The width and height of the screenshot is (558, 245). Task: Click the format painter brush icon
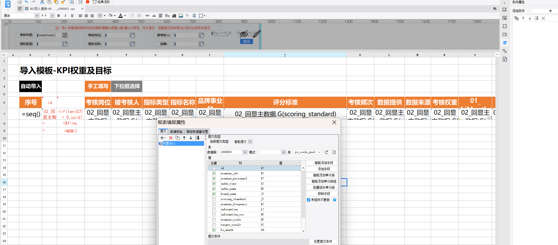(x=63, y=2)
